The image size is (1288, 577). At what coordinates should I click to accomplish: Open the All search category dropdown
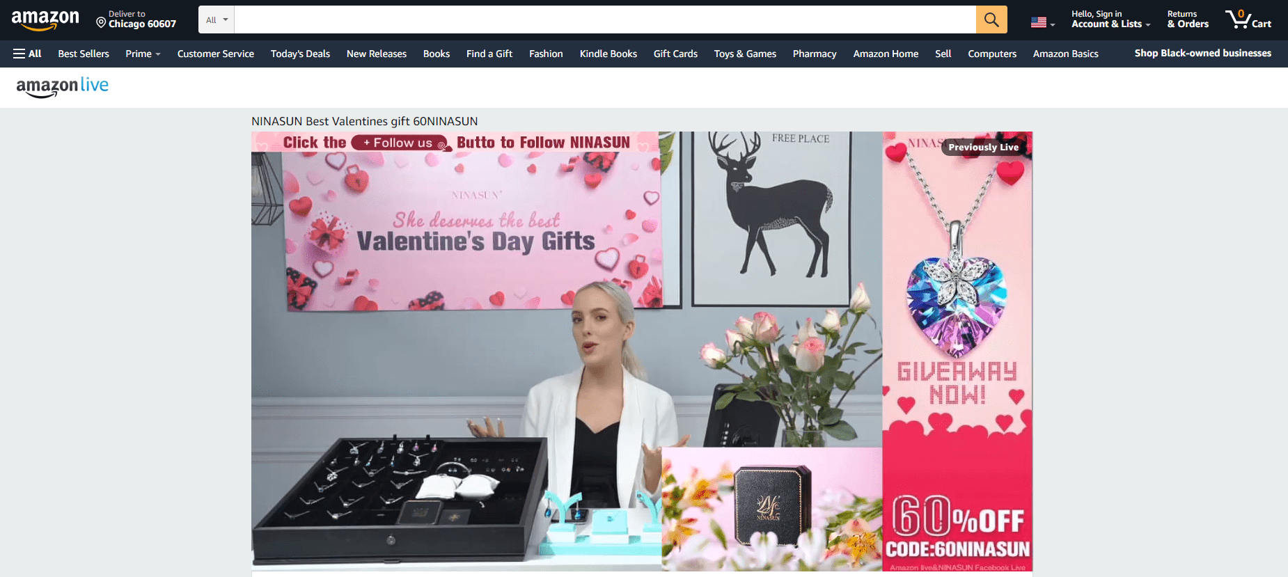217,19
